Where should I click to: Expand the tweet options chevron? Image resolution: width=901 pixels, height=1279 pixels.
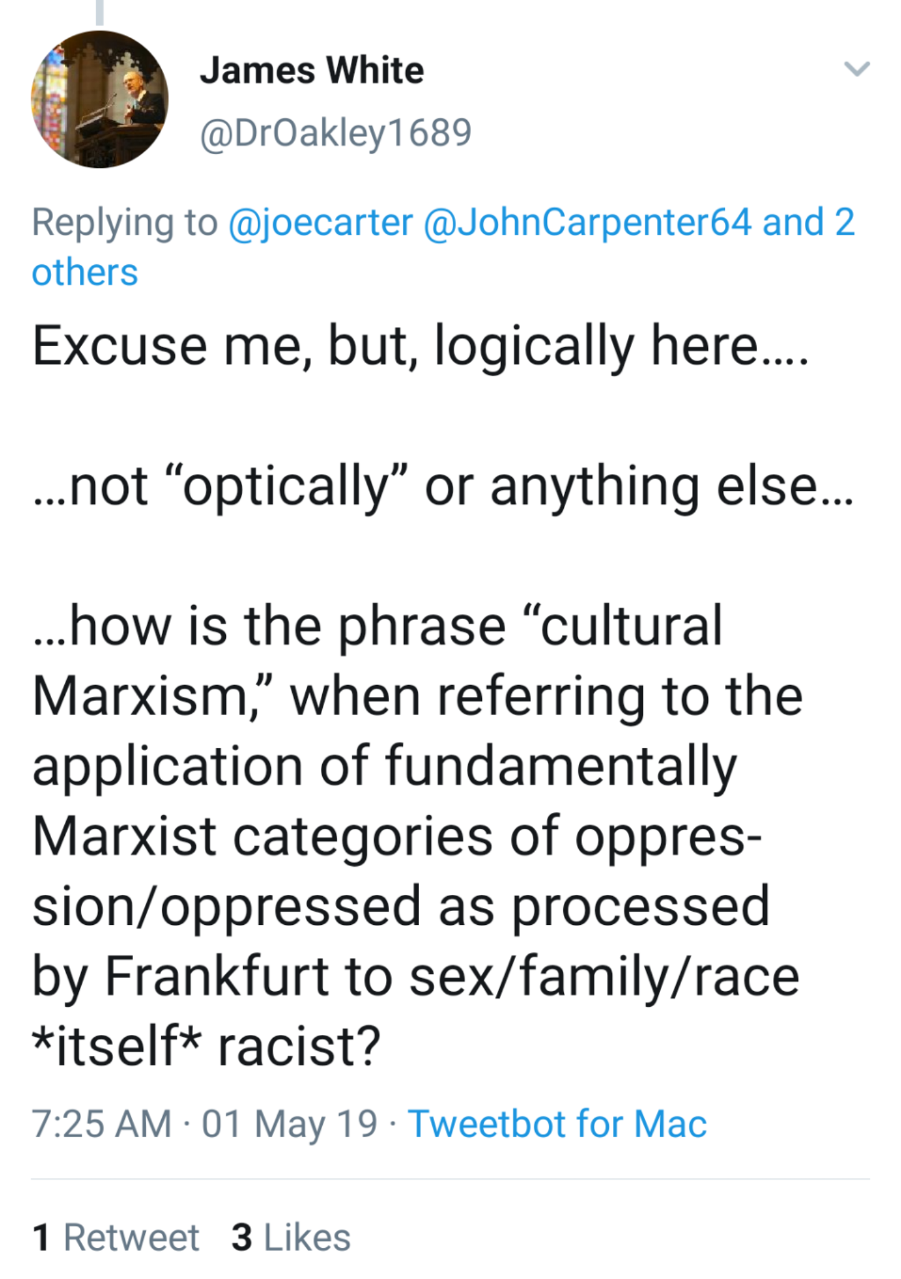tap(857, 68)
